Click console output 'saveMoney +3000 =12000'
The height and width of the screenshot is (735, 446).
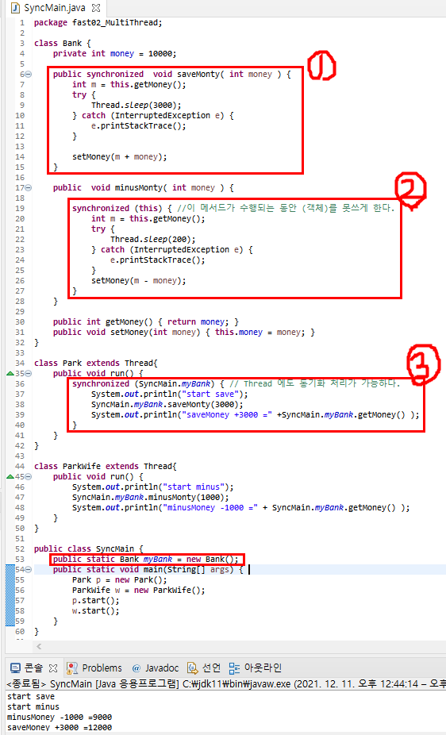pos(60,727)
